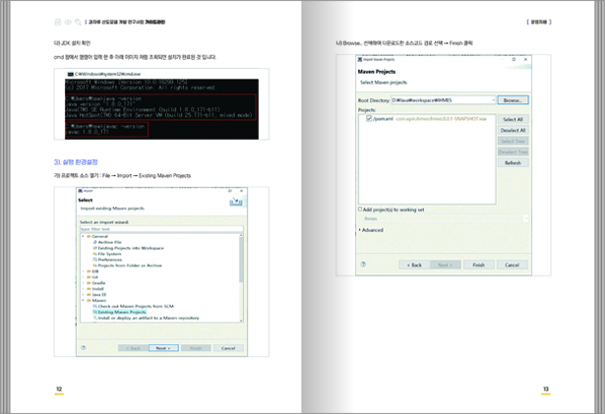The width and height of the screenshot is (605, 414).
Task: Click Cancel in Maven Projects dialog
Action: 513,265
